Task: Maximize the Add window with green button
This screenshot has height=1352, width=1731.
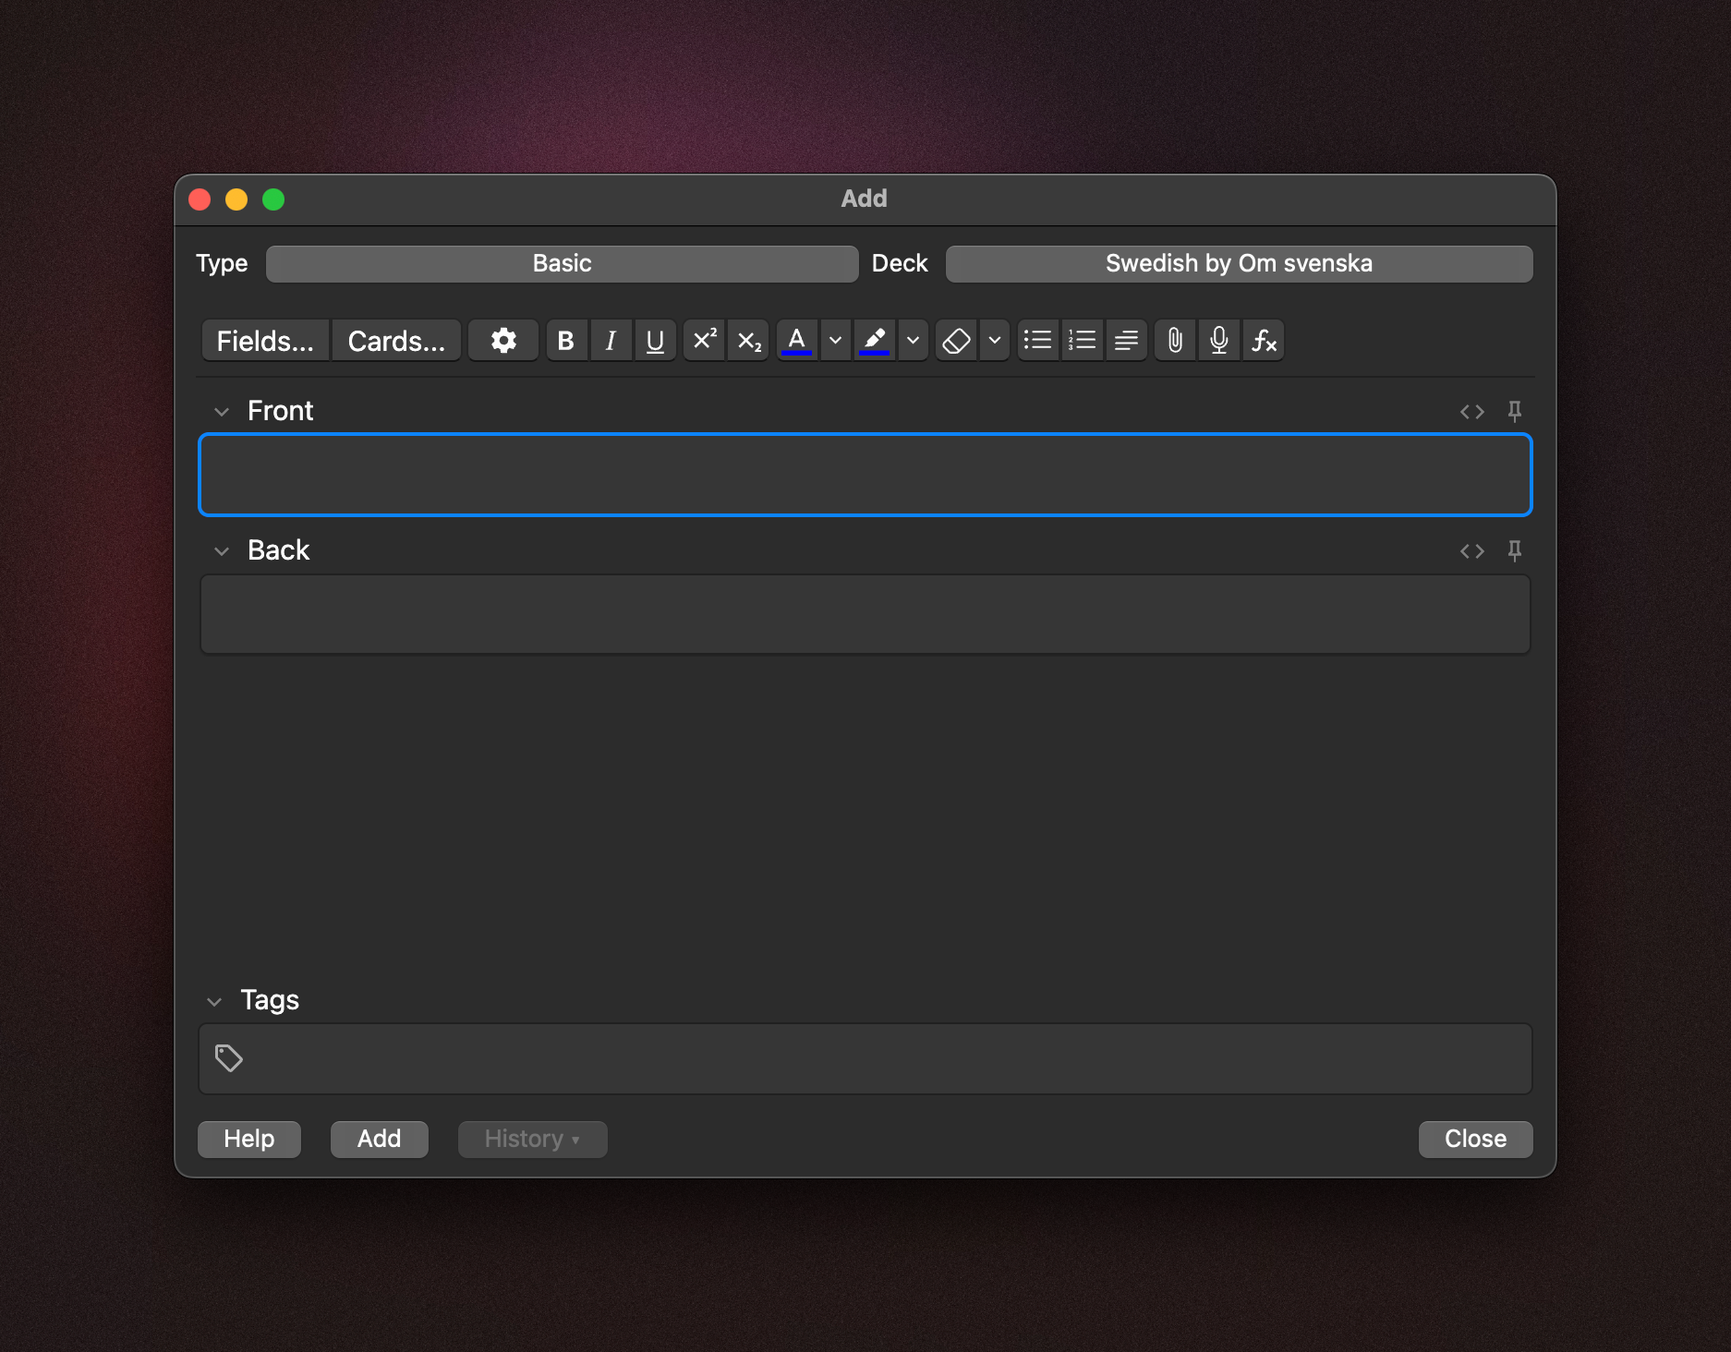Action: [273, 199]
